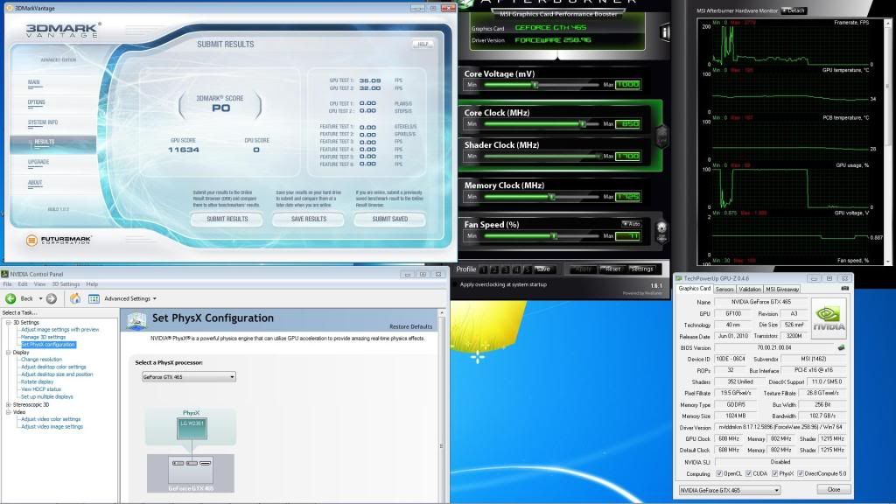The image size is (896, 504).
Task: Click the Memory Clock slider handle
Action: click(x=552, y=197)
